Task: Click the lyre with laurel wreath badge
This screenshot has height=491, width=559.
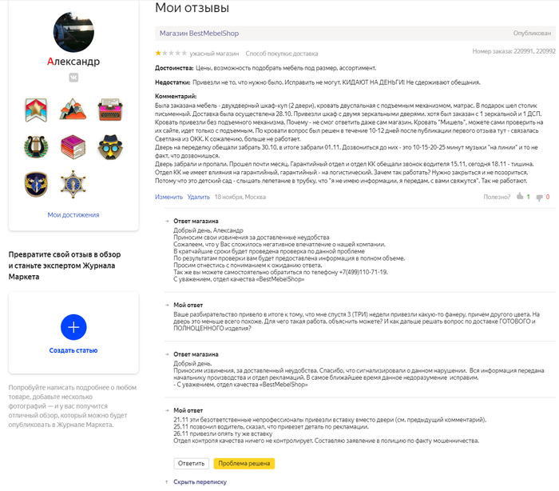Action: pos(37,147)
